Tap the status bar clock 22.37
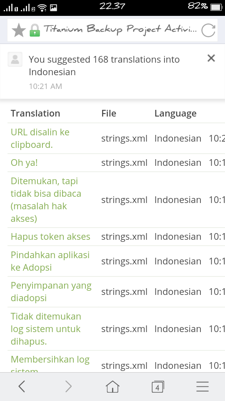 coord(112,6)
